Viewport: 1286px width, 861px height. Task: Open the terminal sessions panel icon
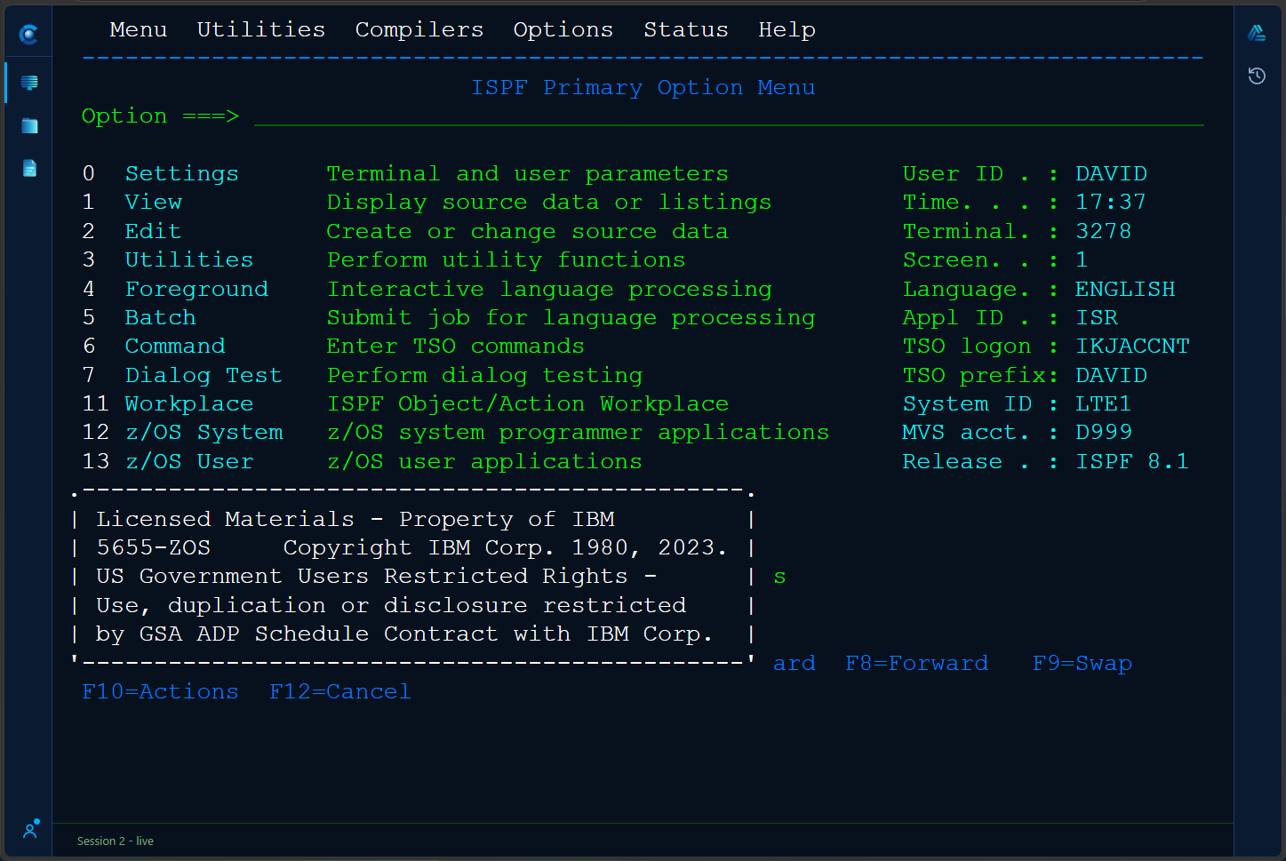29,83
